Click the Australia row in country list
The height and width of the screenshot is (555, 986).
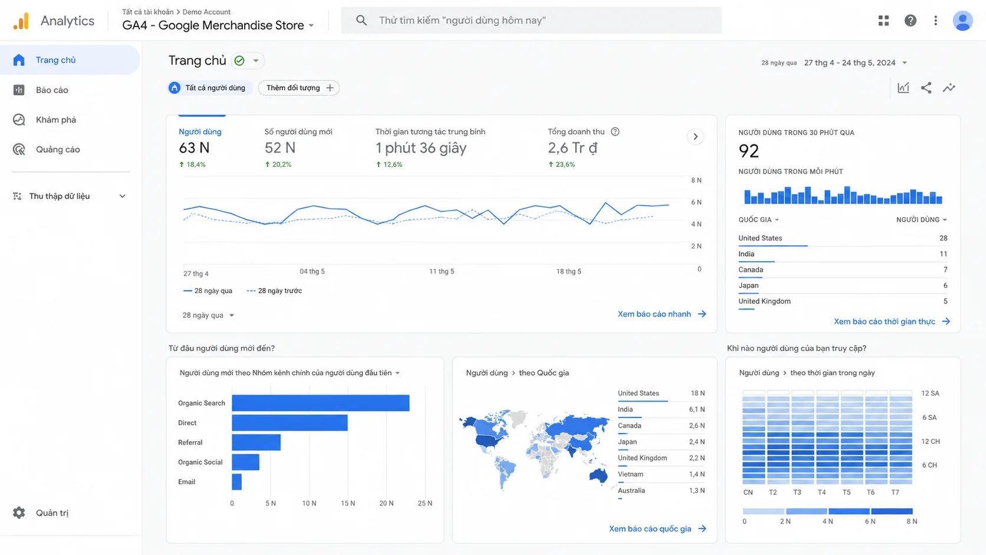click(x=661, y=491)
